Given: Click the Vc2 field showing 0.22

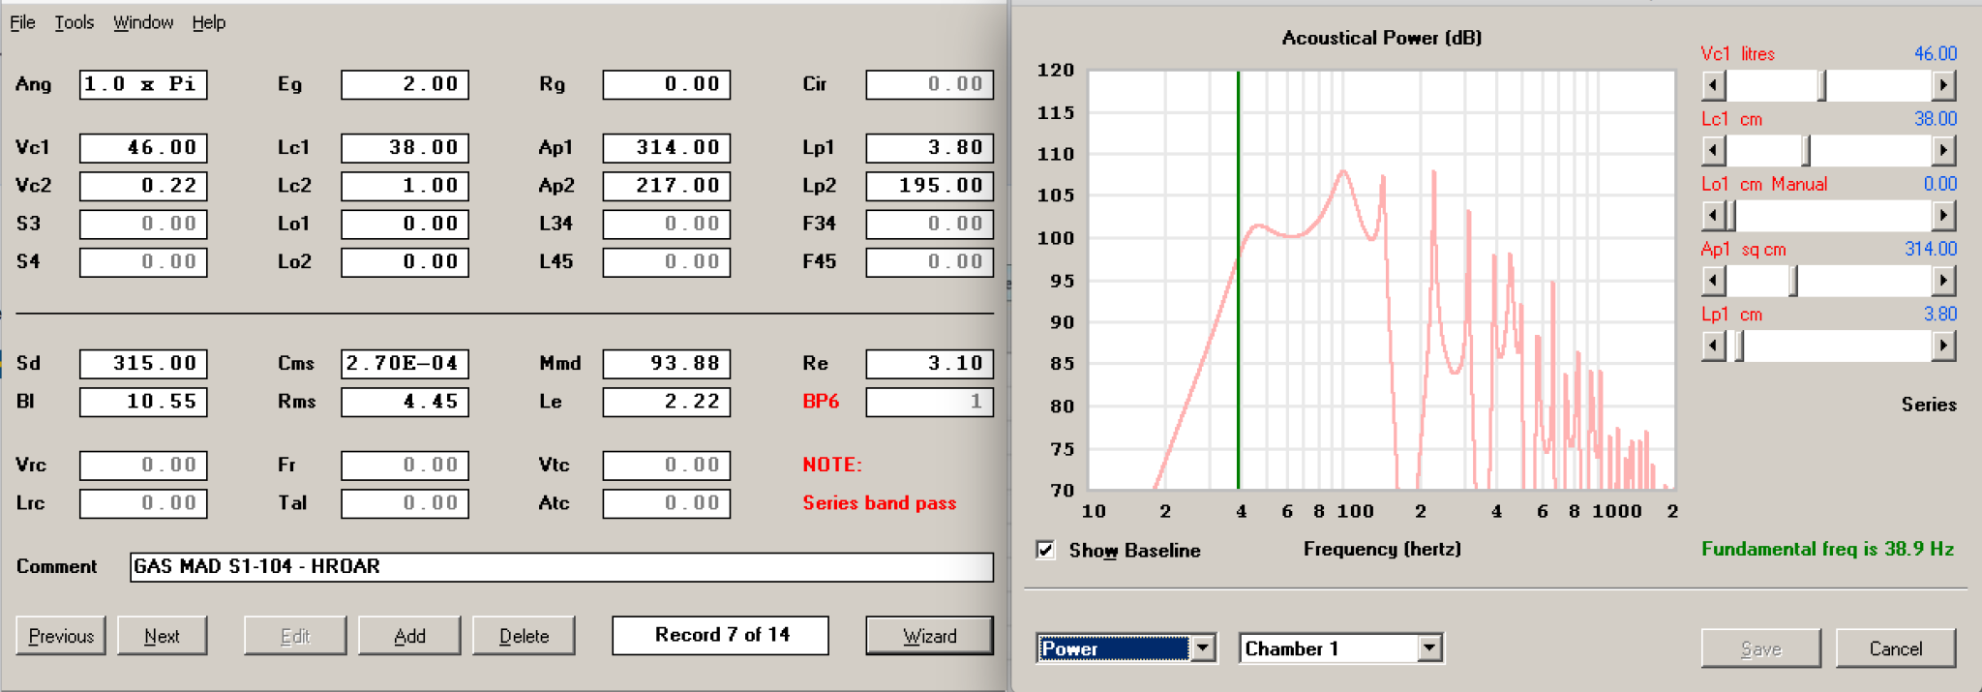Looking at the screenshot, I should (x=143, y=186).
